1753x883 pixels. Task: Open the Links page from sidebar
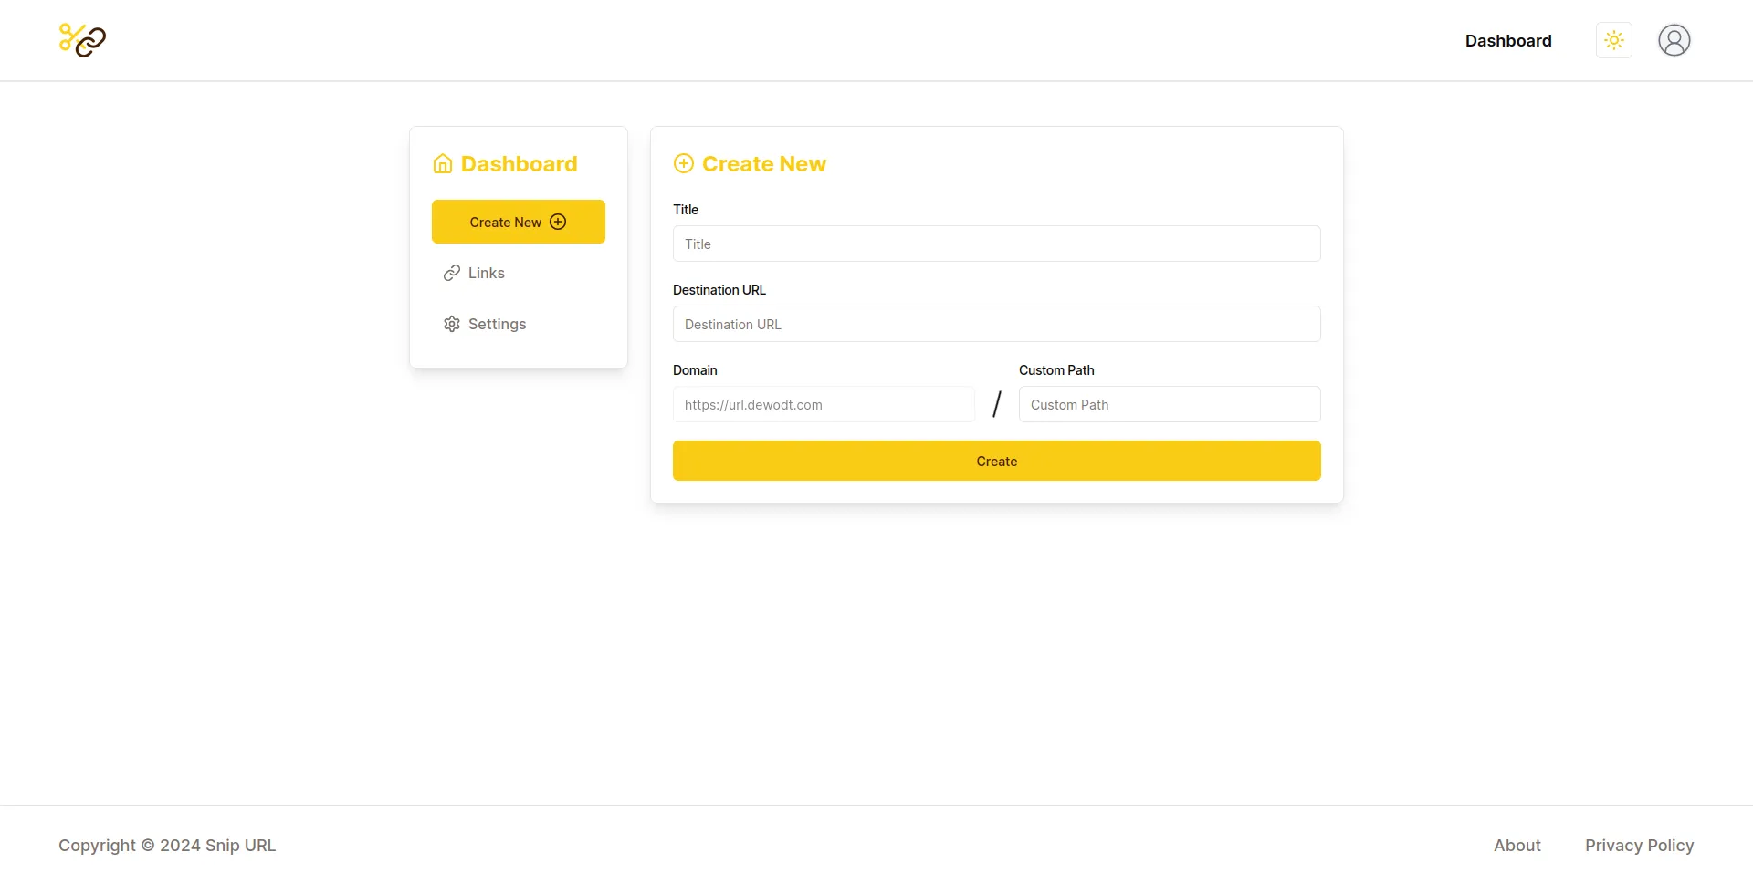pyautogui.click(x=486, y=272)
